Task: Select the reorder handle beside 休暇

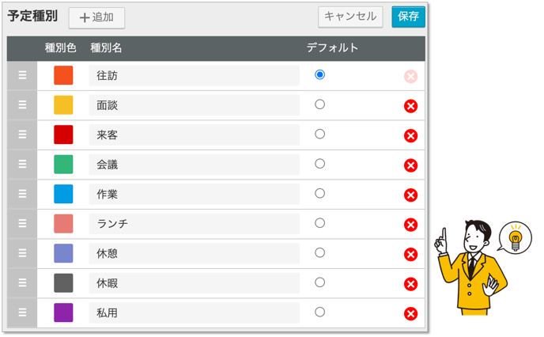Action: click(x=22, y=283)
